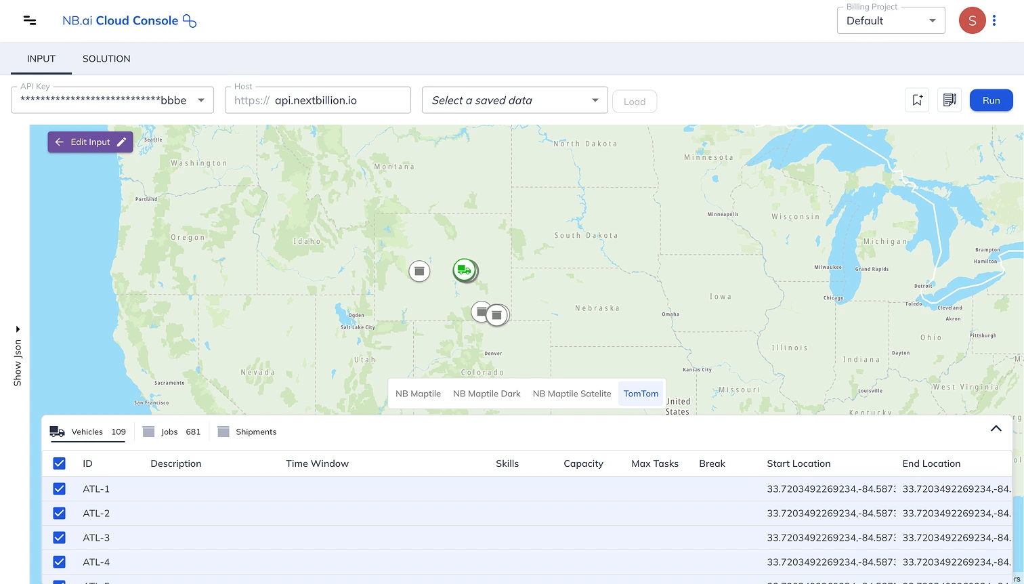Click the Max Tasks column header
The height and width of the screenshot is (584, 1024).
[x=655, y=463]
